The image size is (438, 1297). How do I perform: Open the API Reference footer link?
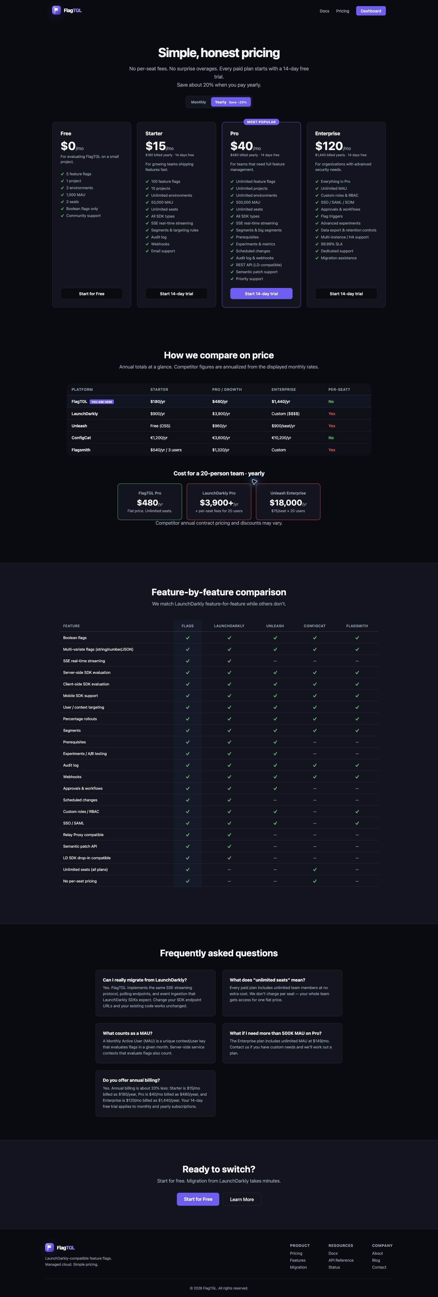341,1260
